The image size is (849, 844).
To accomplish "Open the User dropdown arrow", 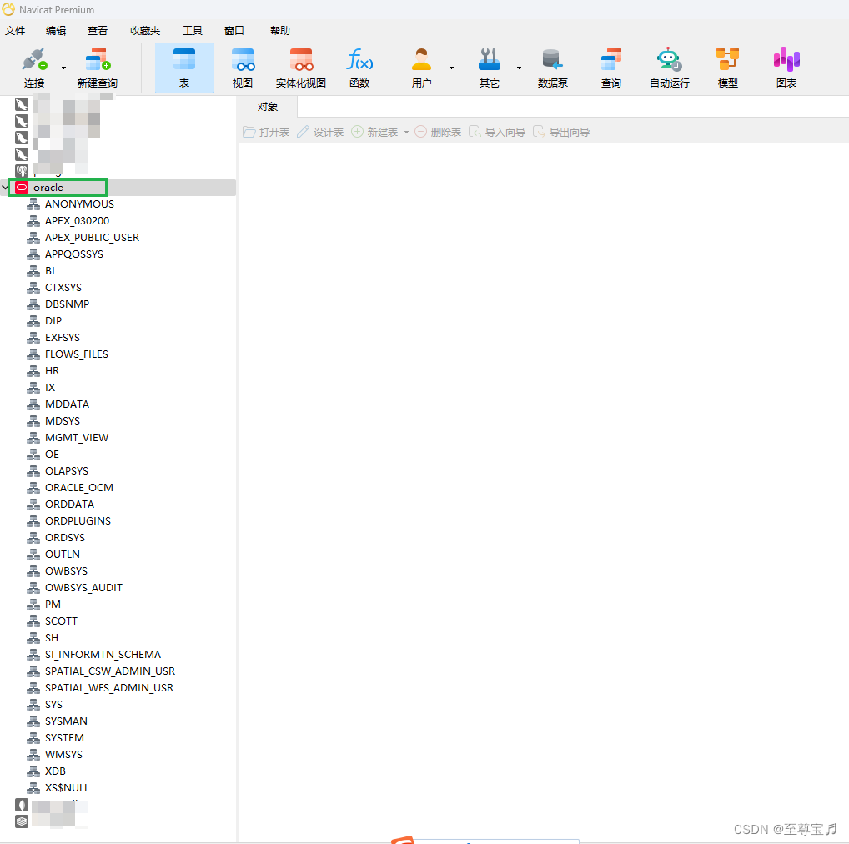I will coord(451,68).
